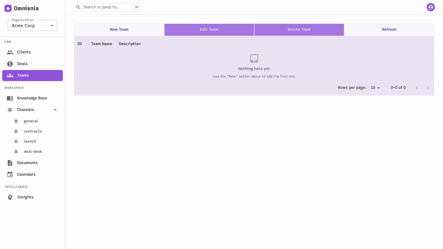Open Deals in the sidebar
Screen dimensions: 443x249
point(32,64)
